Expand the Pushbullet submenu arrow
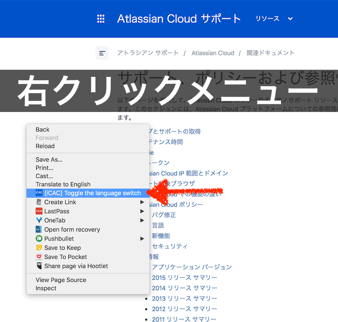The height and width of the screenshot is (322, 338). pyautogui.click(x=142, y=239)
